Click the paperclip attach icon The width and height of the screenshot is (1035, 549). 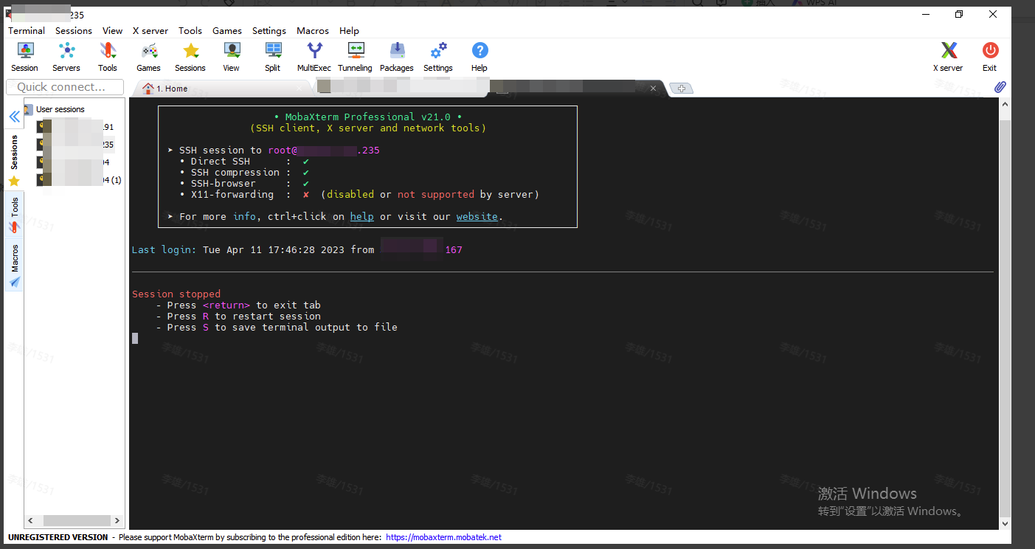1000,87
